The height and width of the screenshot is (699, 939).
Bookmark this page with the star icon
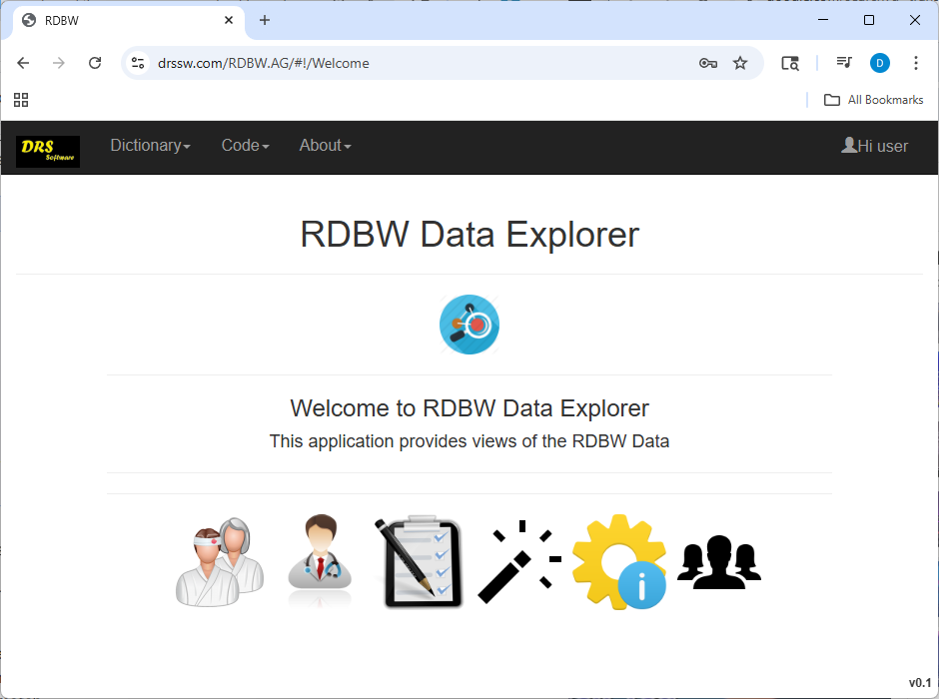click(x=740, y=63)
